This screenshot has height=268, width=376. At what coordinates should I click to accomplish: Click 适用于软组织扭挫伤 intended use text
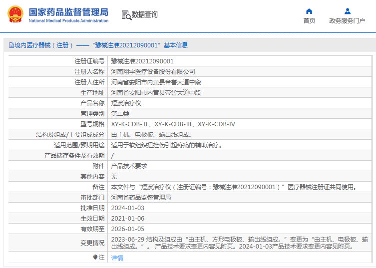click(167, 145)
